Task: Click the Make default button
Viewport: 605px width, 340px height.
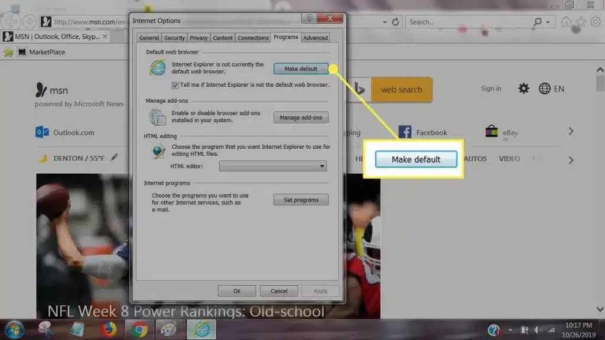Action: click(x=301, y=69)
